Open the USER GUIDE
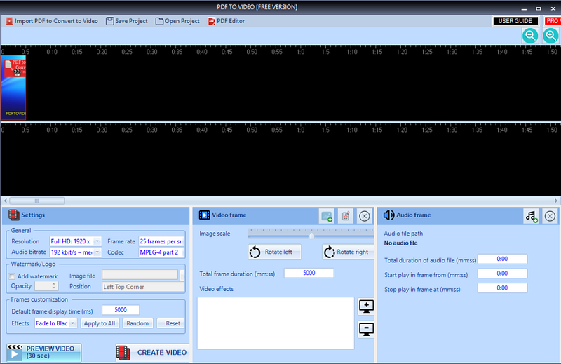Screen dimensions: 561x364 pos(515,21)
